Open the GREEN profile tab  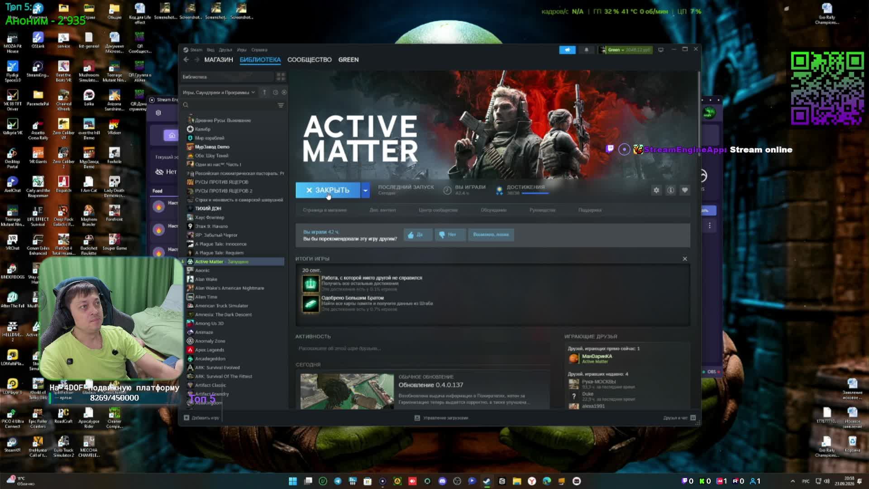(349, 60)
